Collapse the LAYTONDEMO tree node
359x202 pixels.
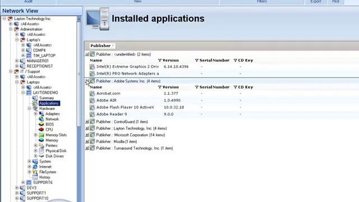pyautogui.click(x=23, y=93)
